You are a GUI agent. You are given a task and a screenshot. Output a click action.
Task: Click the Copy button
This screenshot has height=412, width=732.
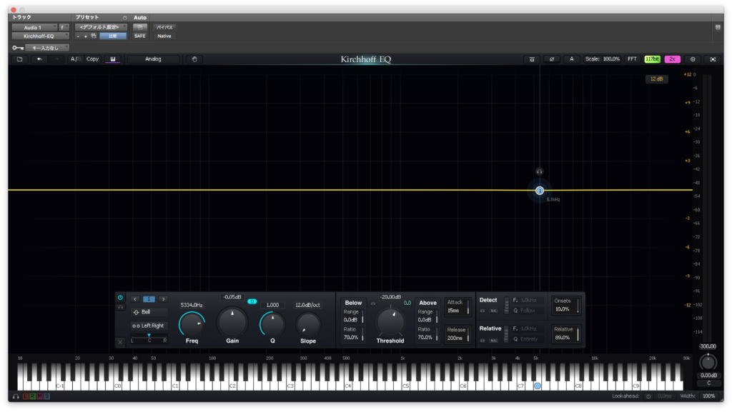point(92,59)
